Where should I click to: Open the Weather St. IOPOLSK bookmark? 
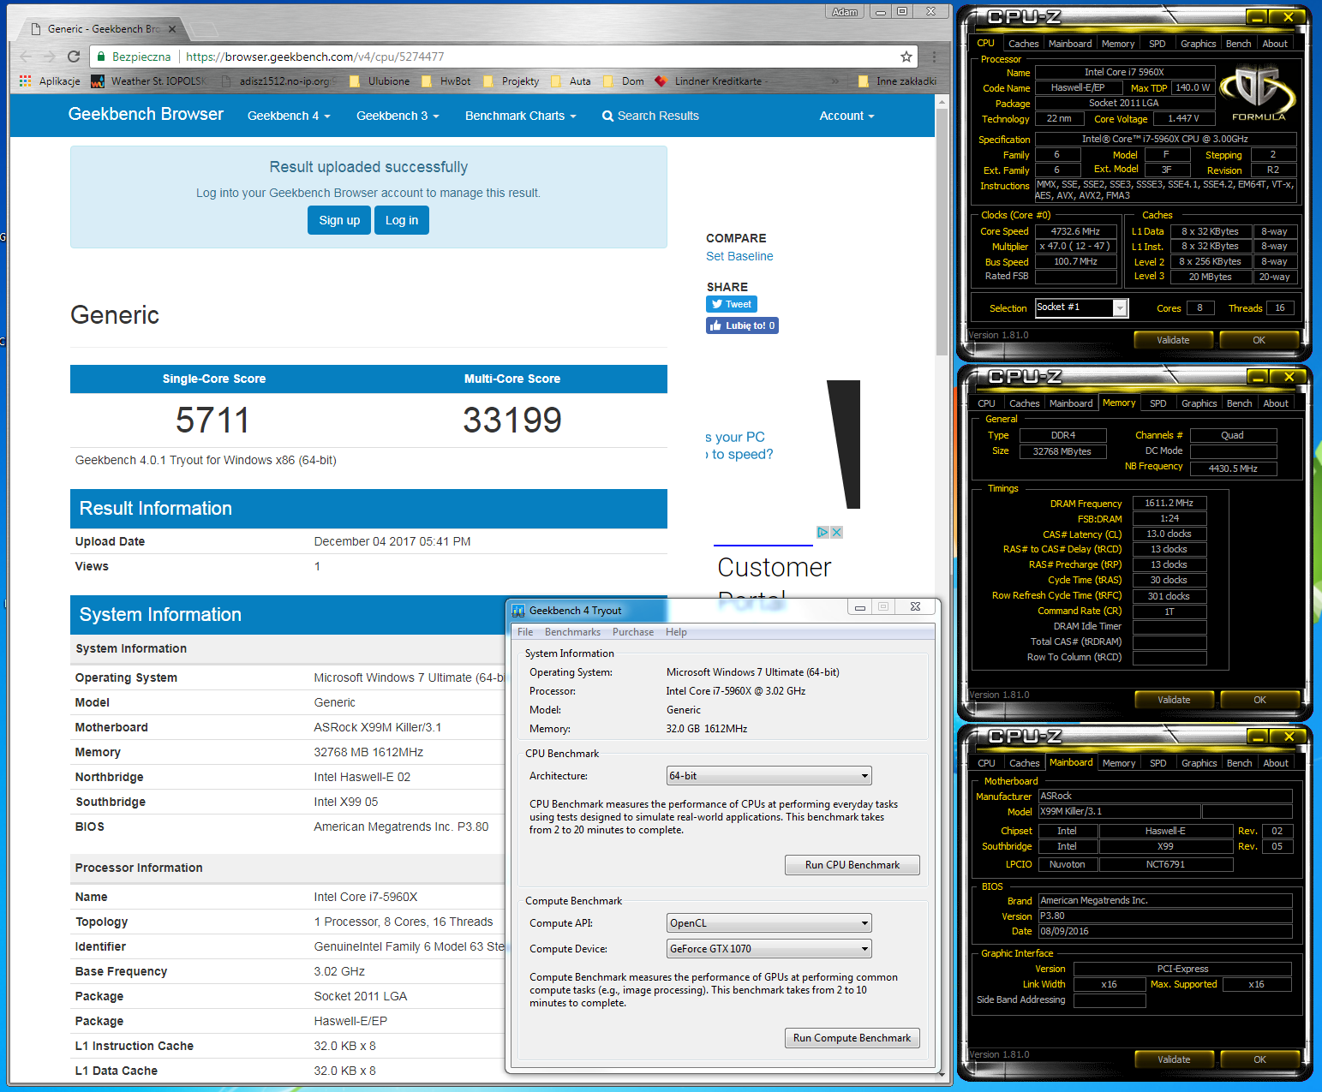coord(148,81)
